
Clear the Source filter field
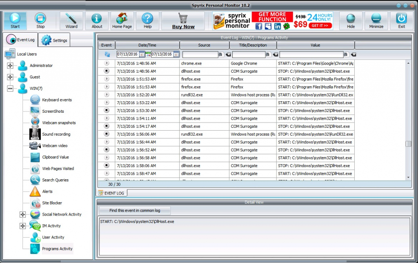pos(229,54)
